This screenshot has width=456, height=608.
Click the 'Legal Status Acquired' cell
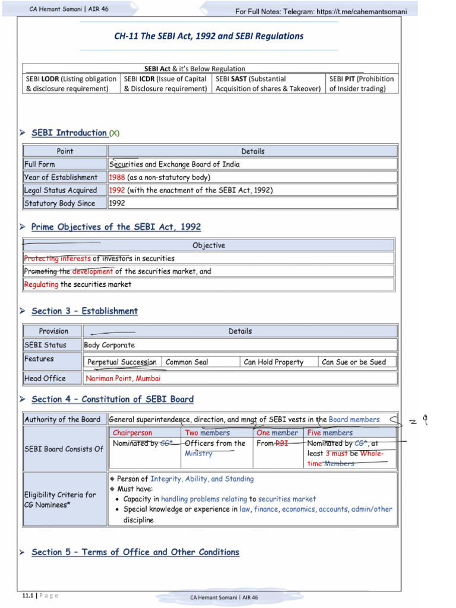[x=65, y=190]
